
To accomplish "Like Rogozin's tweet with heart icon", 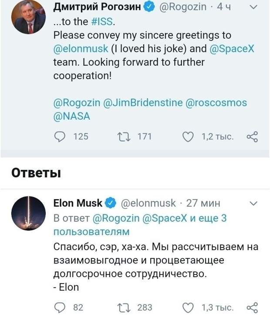I will coord(188,137).
